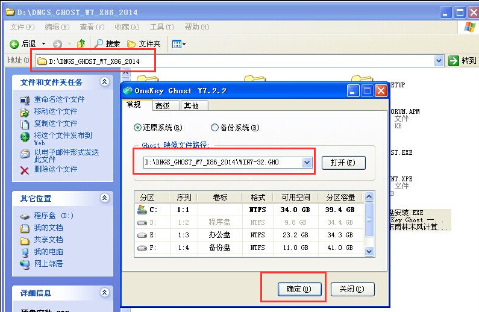Go up one folder level icon
This screenshot has width=479, height=312.
pyautogui.click(x=81, y=44)
